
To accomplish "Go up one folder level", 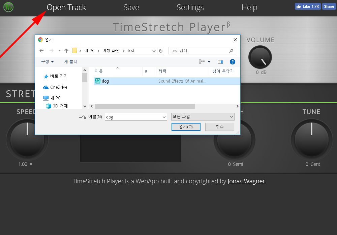I will click(66, 51).
